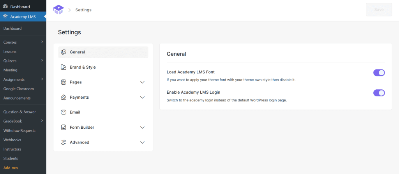Viewport: 399px width, 174px height.
Task: Open the Email settings tab
Action: (103, 112)
